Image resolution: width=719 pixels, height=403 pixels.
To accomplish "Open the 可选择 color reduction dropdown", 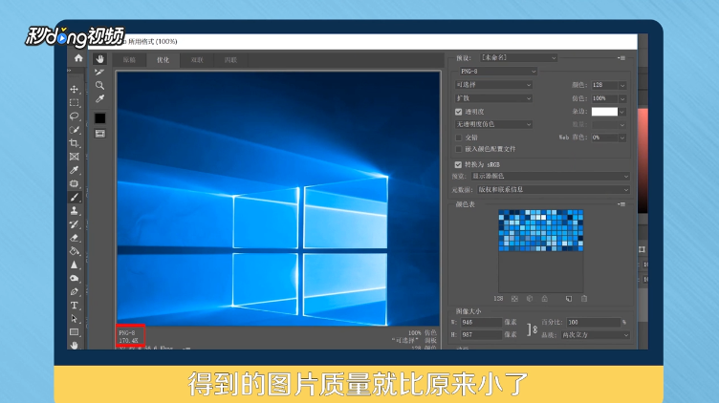I will 493,85.
